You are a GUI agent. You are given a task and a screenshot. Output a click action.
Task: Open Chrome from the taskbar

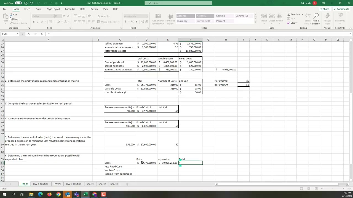pyautogui.click(x=58, y=194)
